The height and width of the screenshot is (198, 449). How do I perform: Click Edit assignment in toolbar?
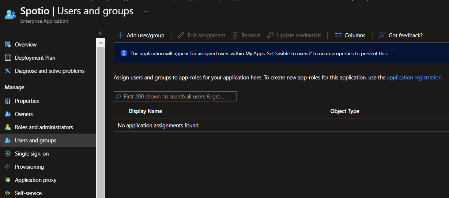pyautogui.click(x=201, y=36)
